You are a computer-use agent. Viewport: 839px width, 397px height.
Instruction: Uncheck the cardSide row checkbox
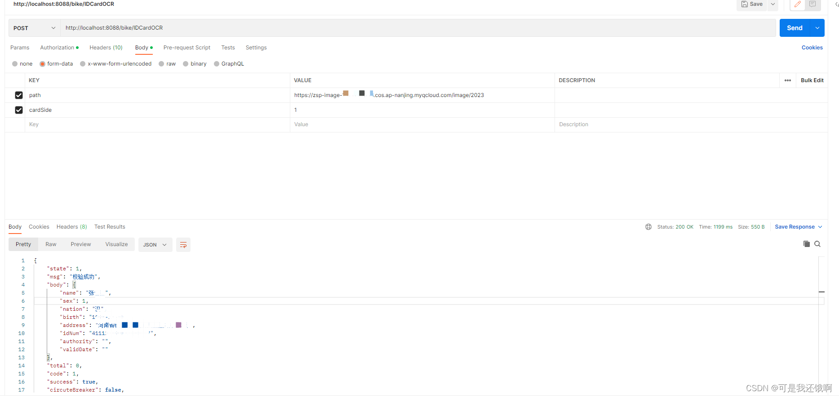click(x=19, y=110)
